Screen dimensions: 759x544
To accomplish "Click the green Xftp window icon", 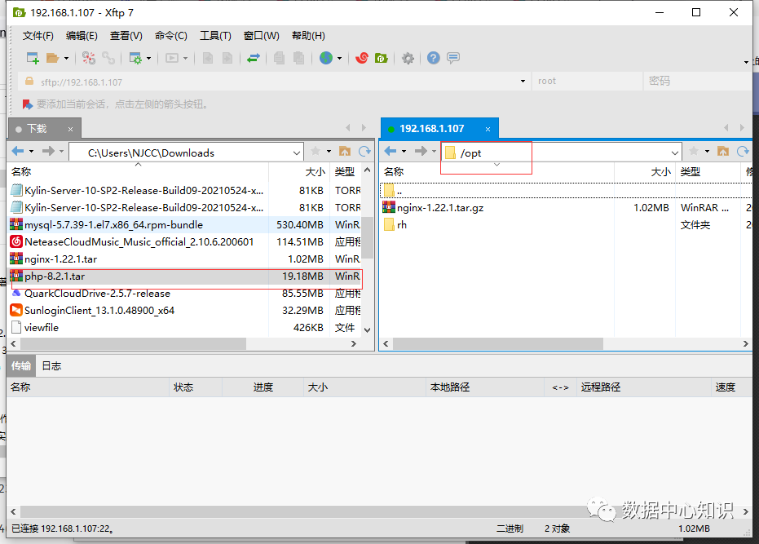I will [x=382, y=58].
